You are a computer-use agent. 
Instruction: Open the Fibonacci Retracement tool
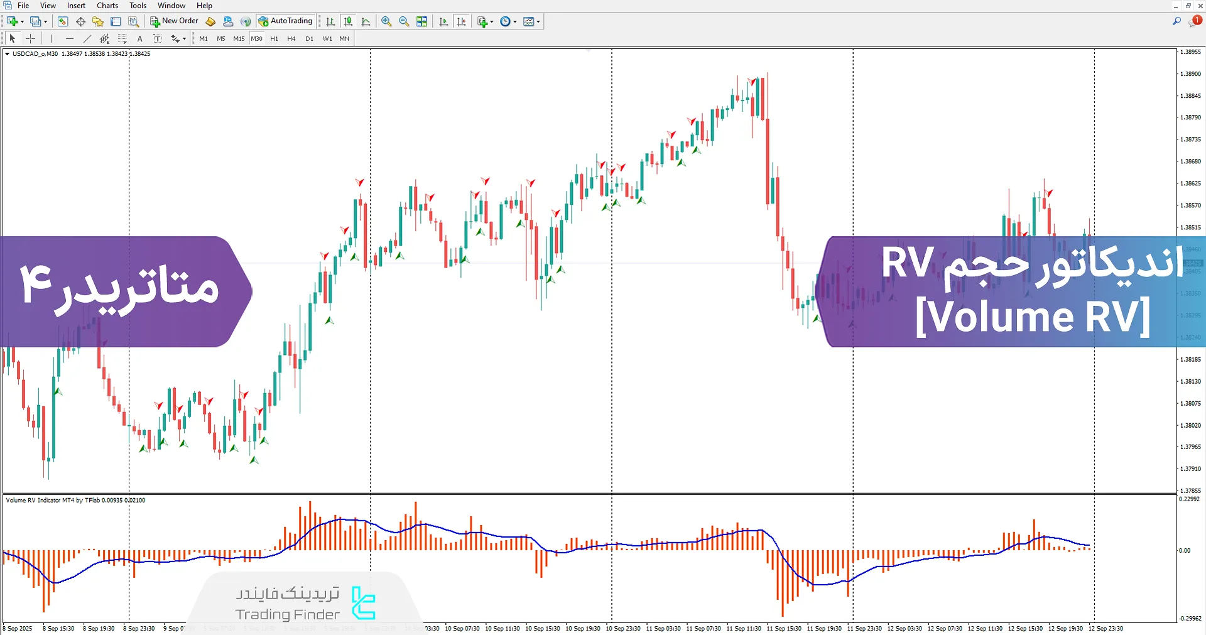104,38
